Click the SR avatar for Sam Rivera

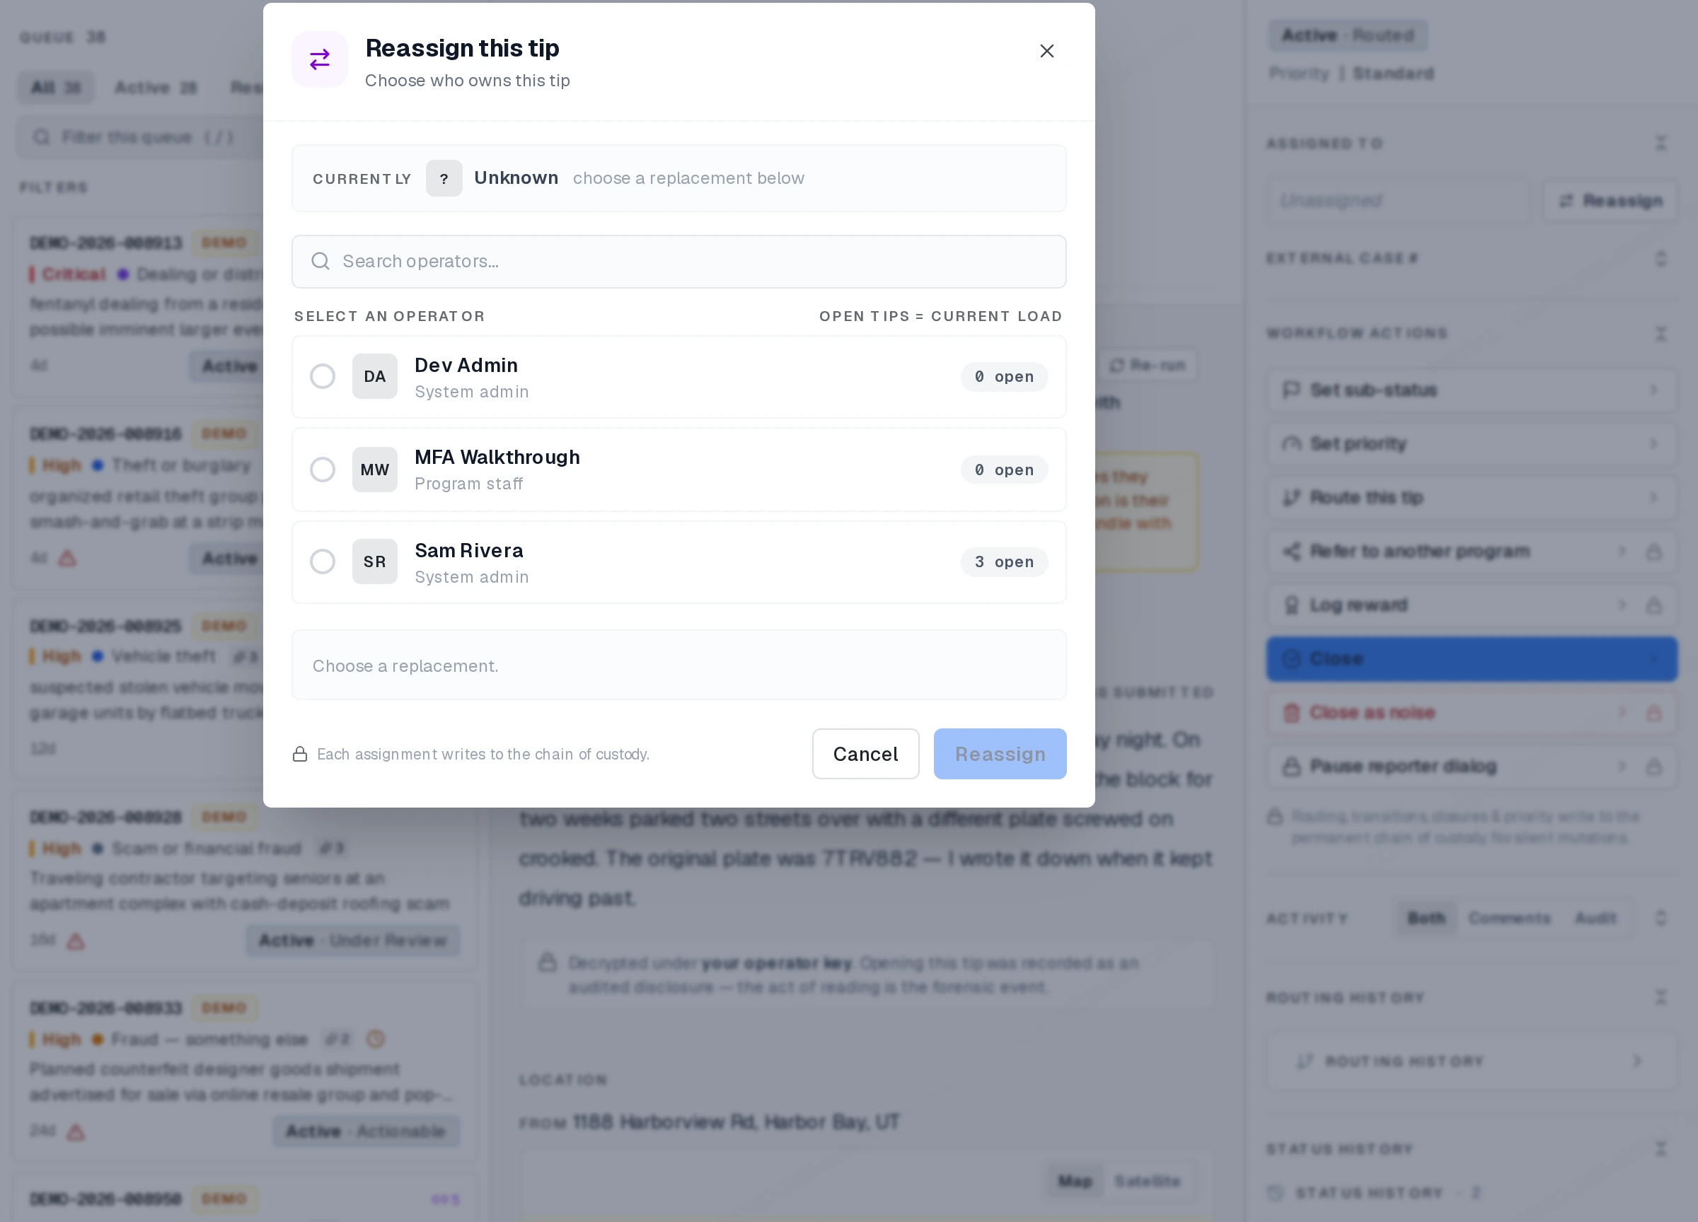click(x=375, y=562)
